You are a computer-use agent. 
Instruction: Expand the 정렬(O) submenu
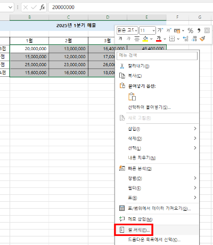195,178
